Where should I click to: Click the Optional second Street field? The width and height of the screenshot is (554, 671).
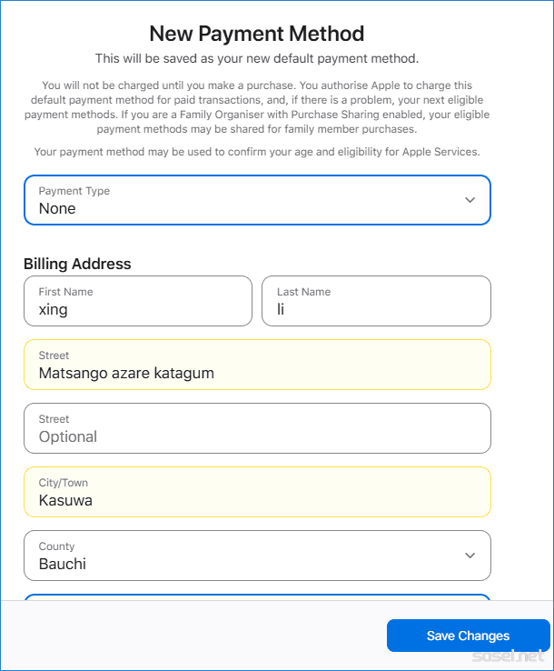pos(257,428)
